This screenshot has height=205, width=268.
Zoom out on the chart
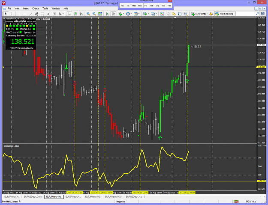click(94, 14)
